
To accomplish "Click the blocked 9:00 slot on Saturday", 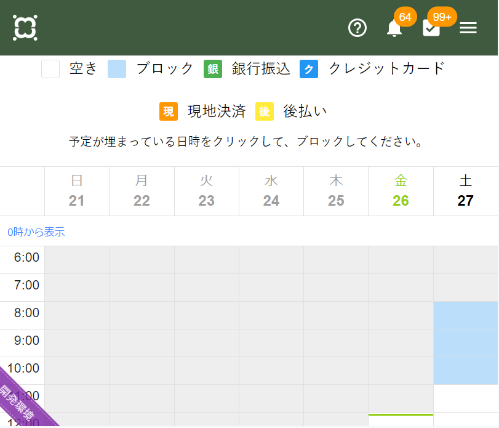I will [466, 343].
